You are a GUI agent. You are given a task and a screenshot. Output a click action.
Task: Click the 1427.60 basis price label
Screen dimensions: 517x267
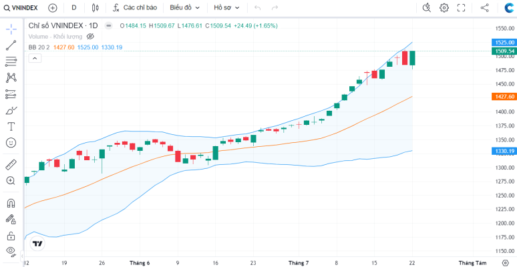tap(504, 97)
